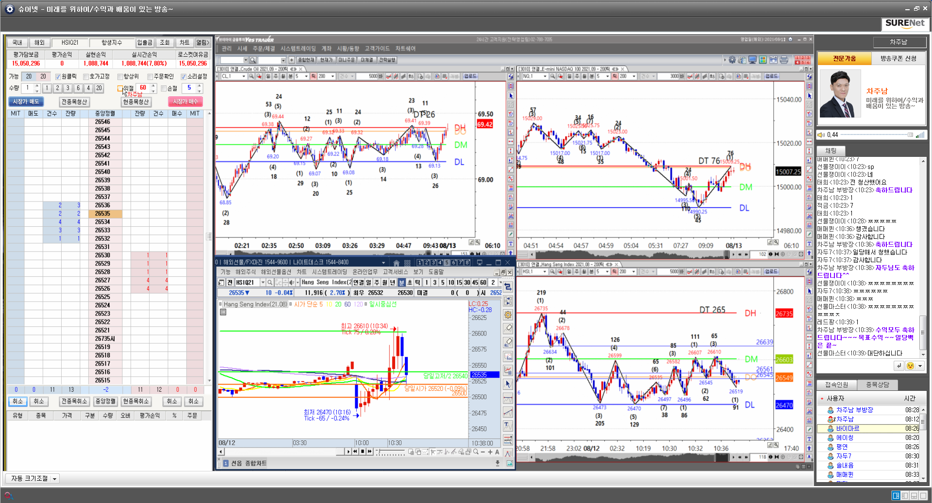Open the CL,1 symbol dropdown in Crude Oil chart
The height and width of the screenshot is (503, 932).
[244, 76]
